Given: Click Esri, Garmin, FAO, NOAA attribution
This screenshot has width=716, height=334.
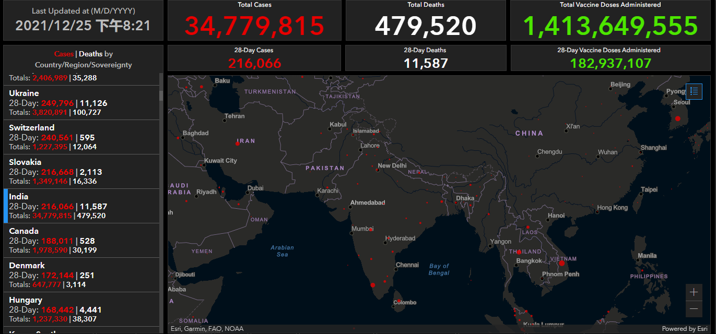Looking at the screenshot, I should pos(207,329).
